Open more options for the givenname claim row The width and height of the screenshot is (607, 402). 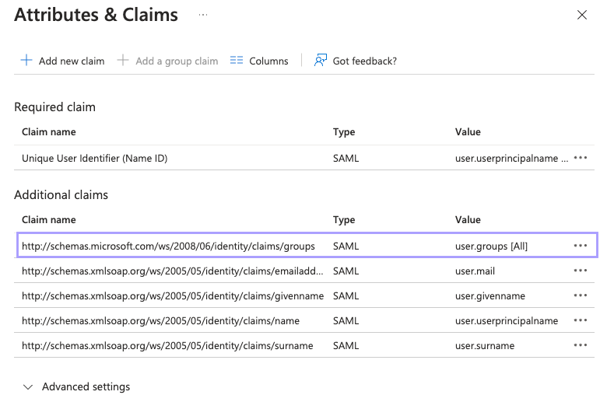pyautogui.click(x=581, y=295)
